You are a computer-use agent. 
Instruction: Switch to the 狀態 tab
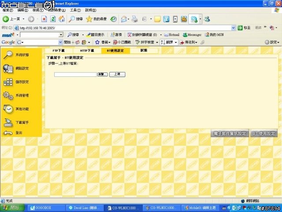(144, 51)
